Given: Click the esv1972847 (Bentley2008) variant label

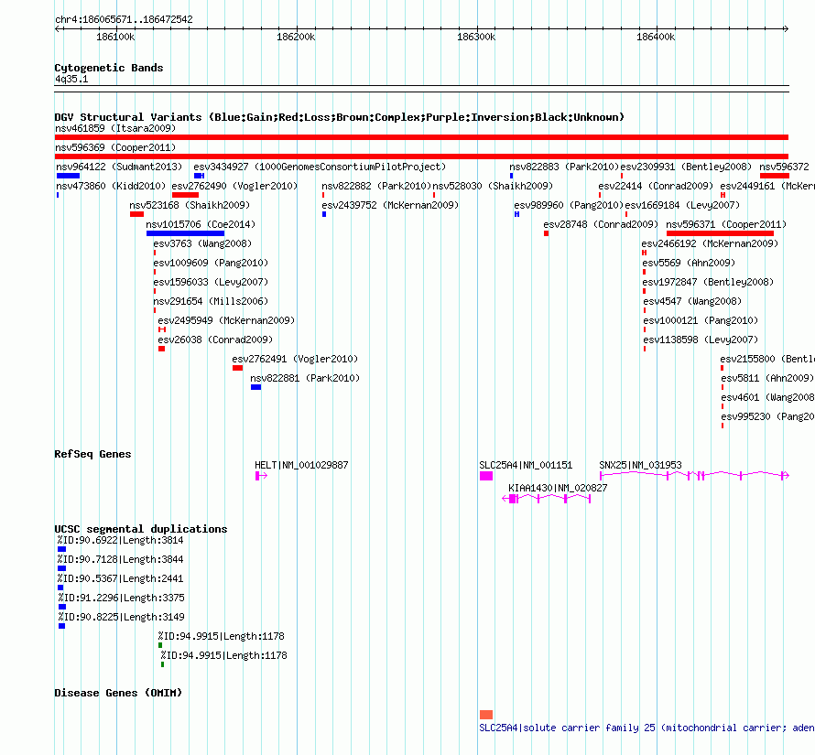Looking at the screenshot, I should pyautogui.click(x=708, y=282).
